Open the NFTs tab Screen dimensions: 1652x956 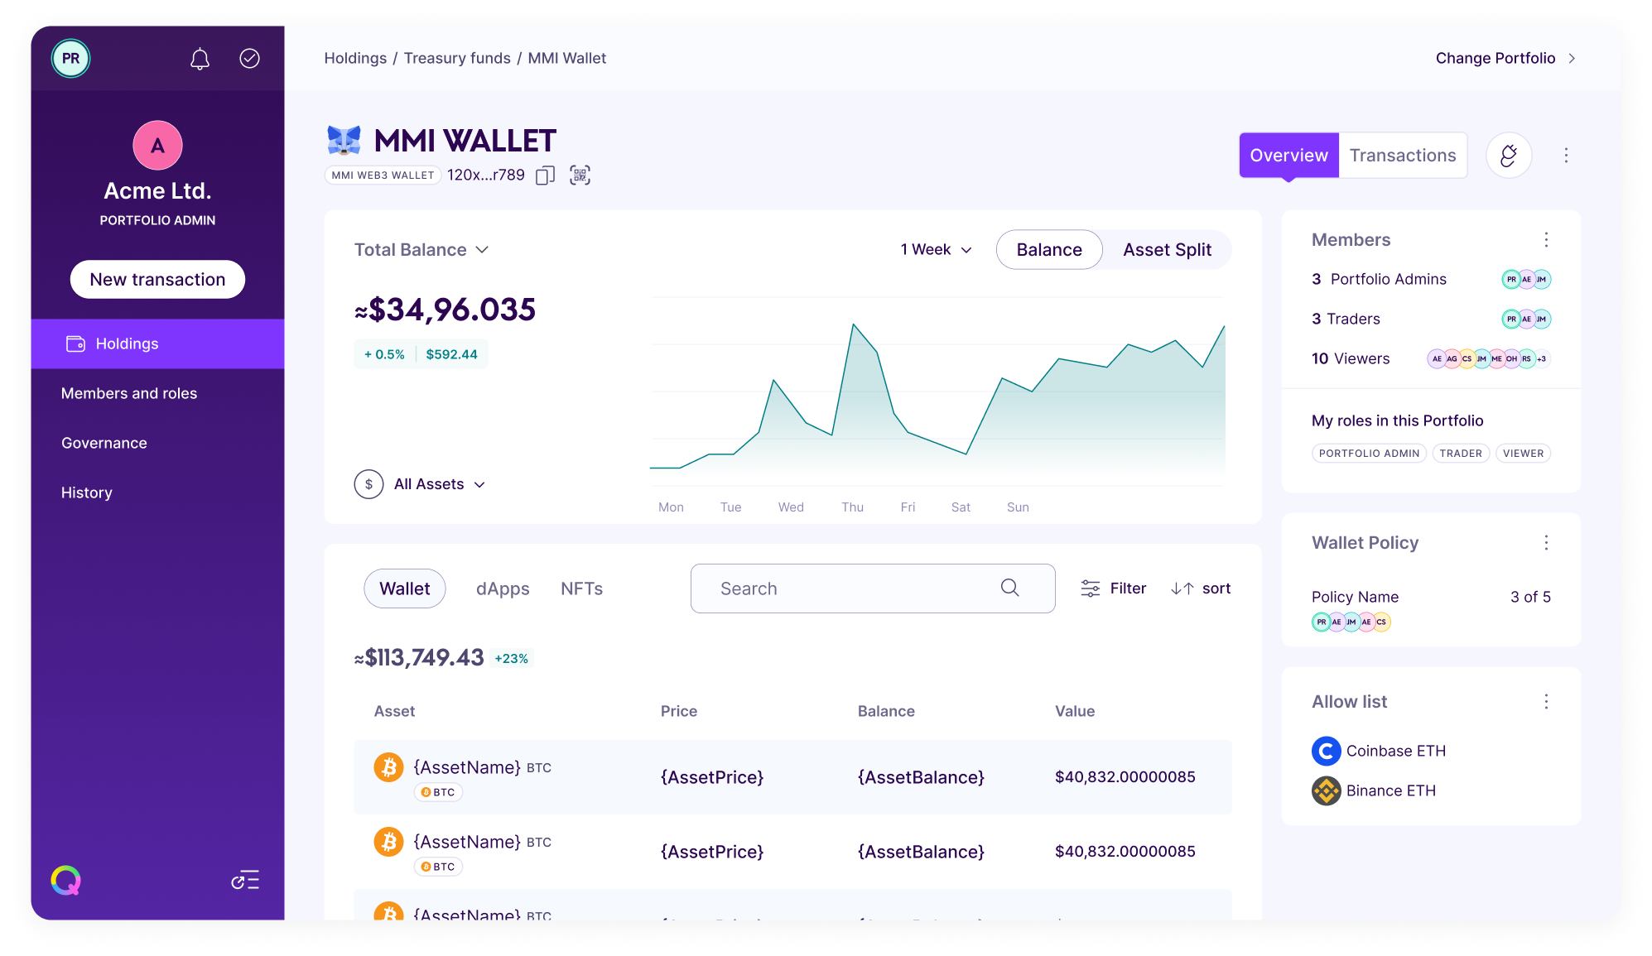point(581,588)
